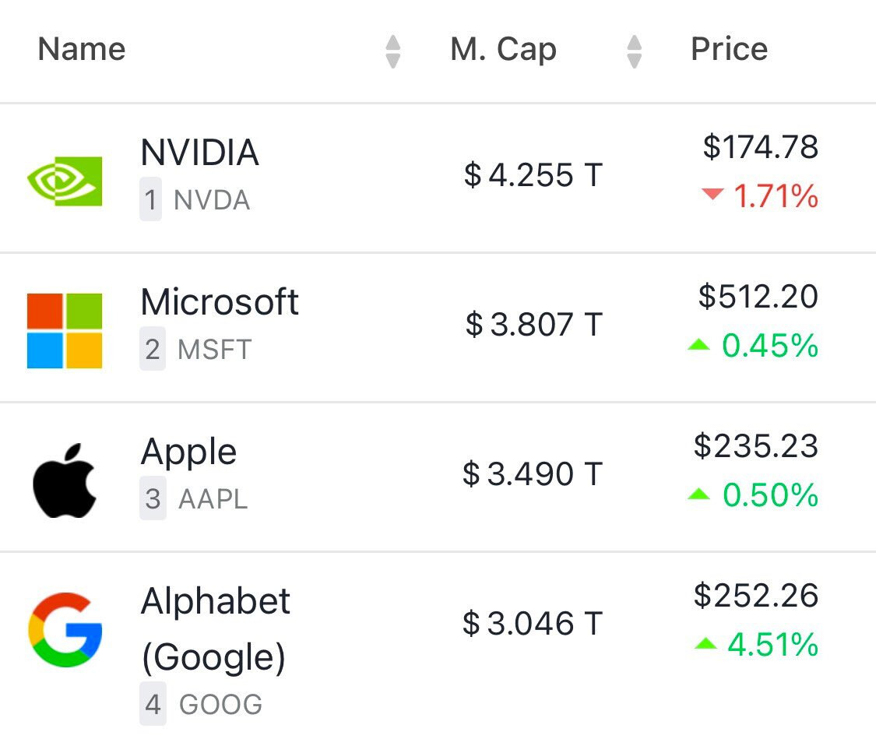The height and width of the screenshot is (739, 876).
Task: Click the Microsoft four-square logo
Action: point(65,330)
